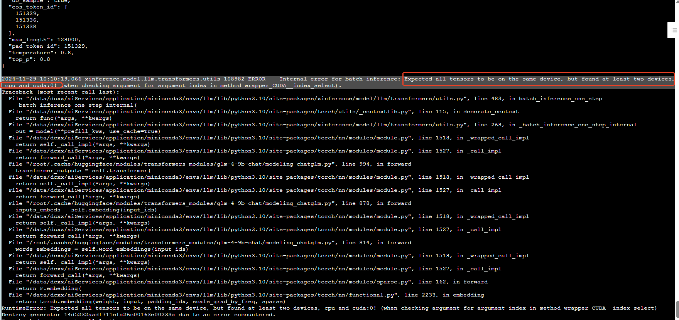Viewport: 679px width, 320px height.
Task: Click "transformer_outputs = self.transformer(" line
Action: [x=83, y=171]
